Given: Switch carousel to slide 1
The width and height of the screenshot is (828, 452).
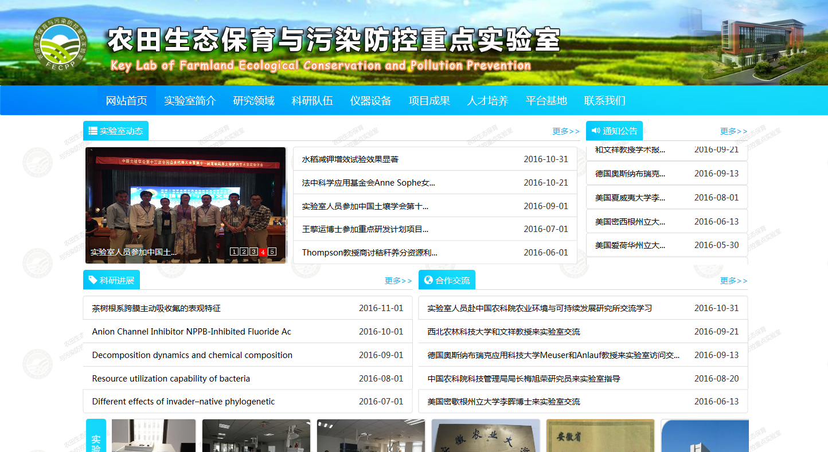Looking at the screenshot, I should pyautogui.click(x=234, y=251).
